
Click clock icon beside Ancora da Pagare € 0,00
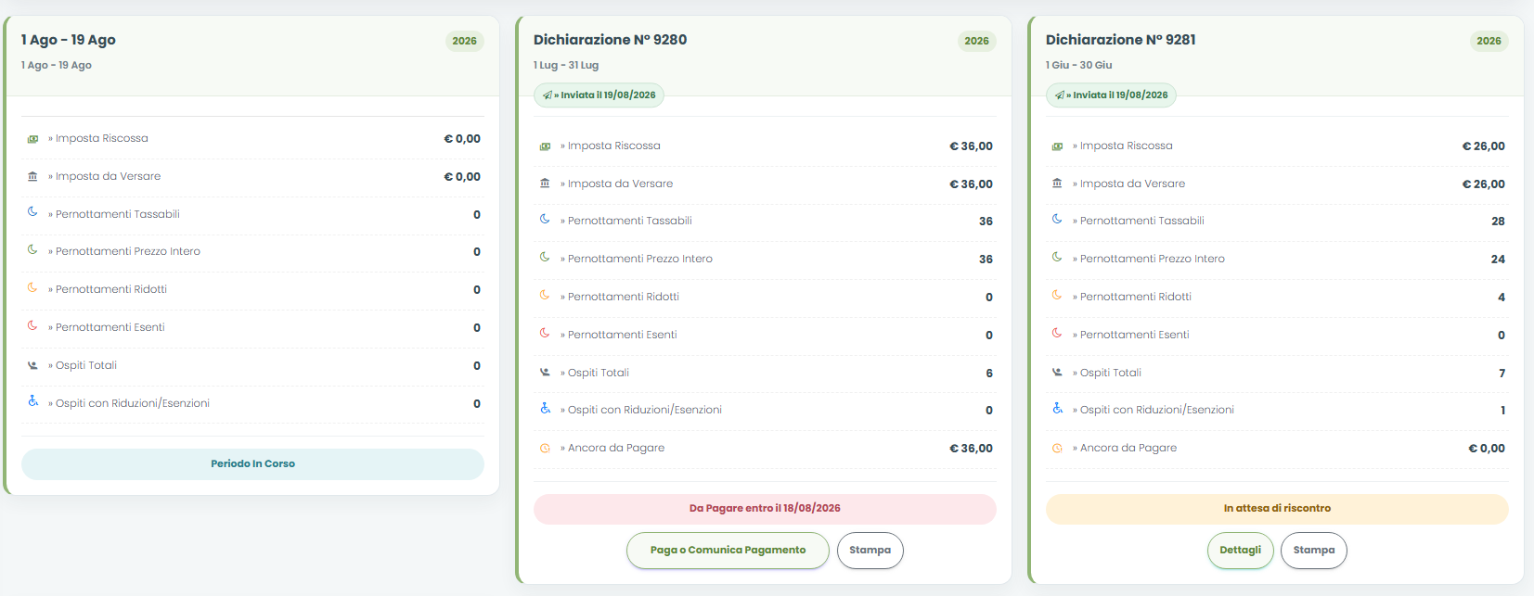pos(1057,449)
